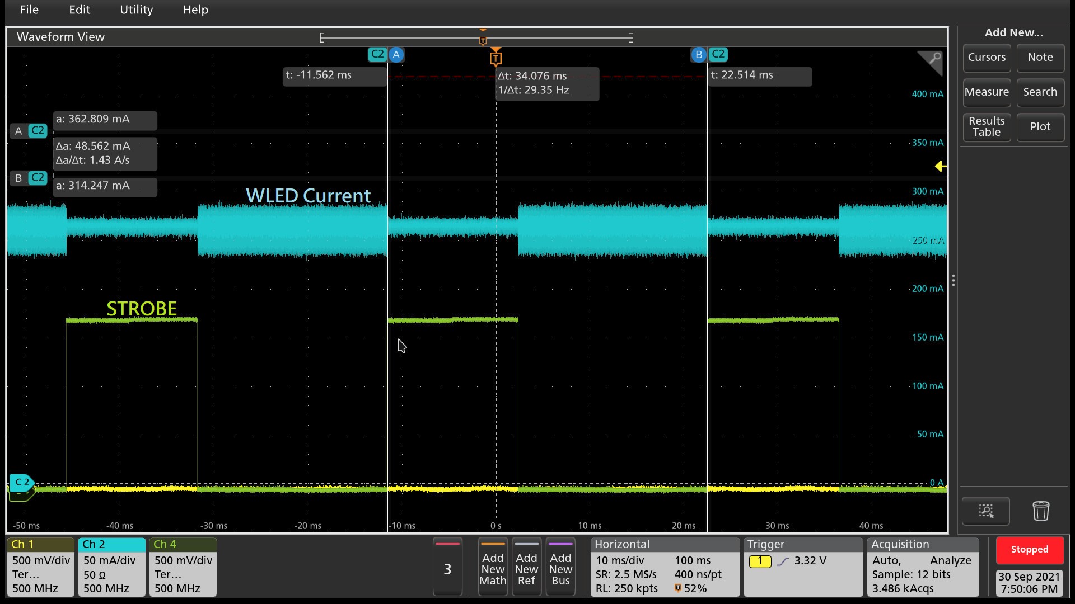Screen dimensions: 1075x604
Task: Select cursor A marker at top
Action: pos(396,55)
